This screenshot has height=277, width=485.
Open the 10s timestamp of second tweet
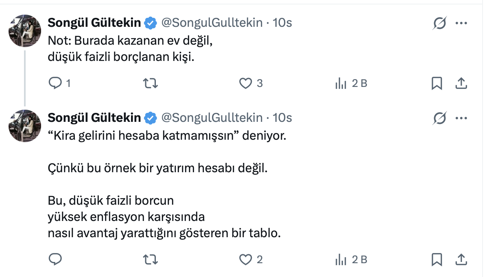pos(282,118)
